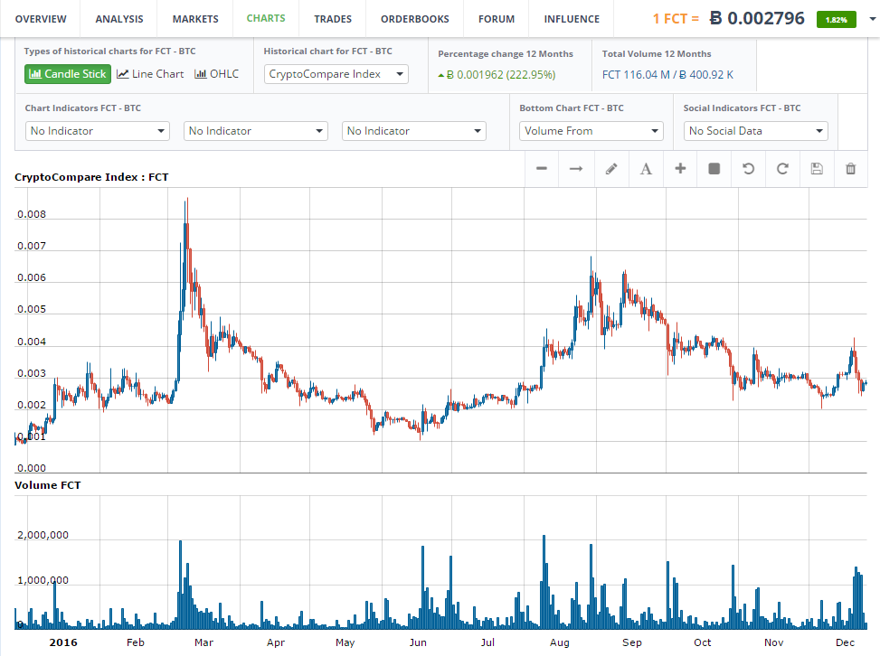Viewport: 880px width, 656px height.
Task: Undo the last chart annotation
Action: [x=748, y=169]
